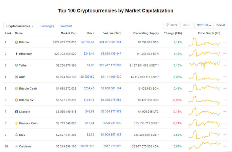Click the XRP logo icon
Viewport: 232px width, 152px height.
pyautogui.click(x=16, y=77)
